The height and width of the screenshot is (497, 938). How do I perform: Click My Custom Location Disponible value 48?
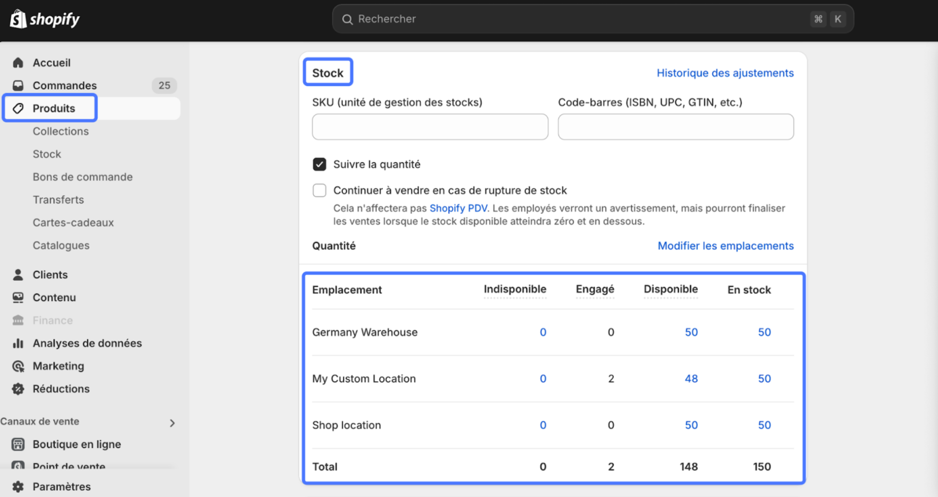point(691,378)
